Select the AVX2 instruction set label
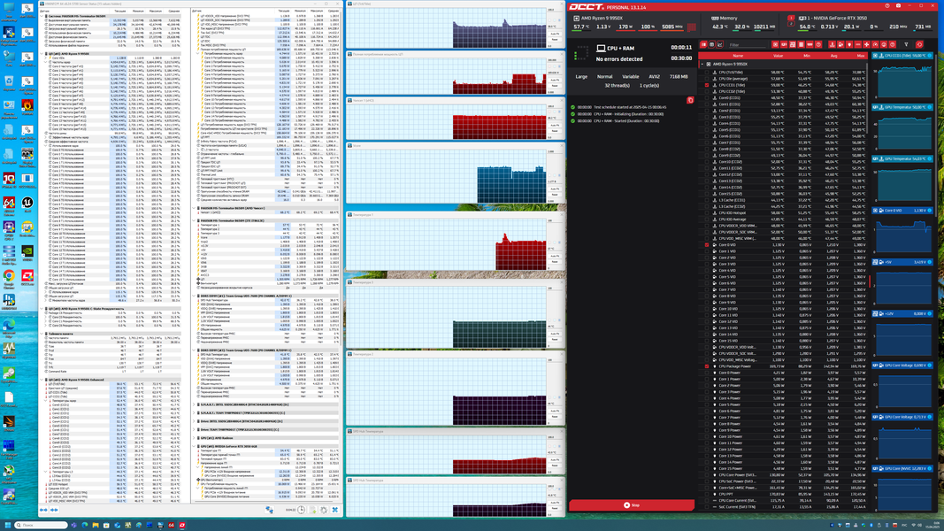Screen dimensions: 944x531 (654, 76)
